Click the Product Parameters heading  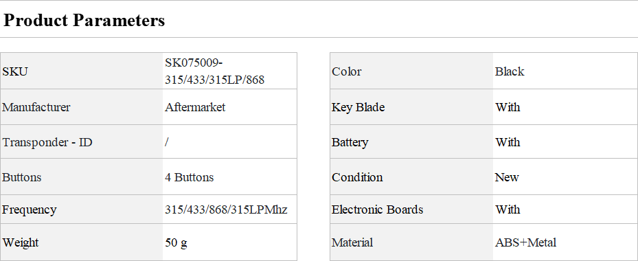[84, 21]
